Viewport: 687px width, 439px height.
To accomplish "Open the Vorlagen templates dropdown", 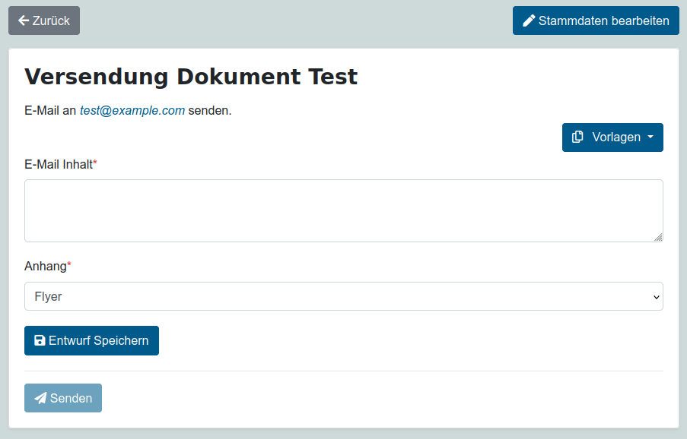I will pyautogui.click(x=612, y=137).
